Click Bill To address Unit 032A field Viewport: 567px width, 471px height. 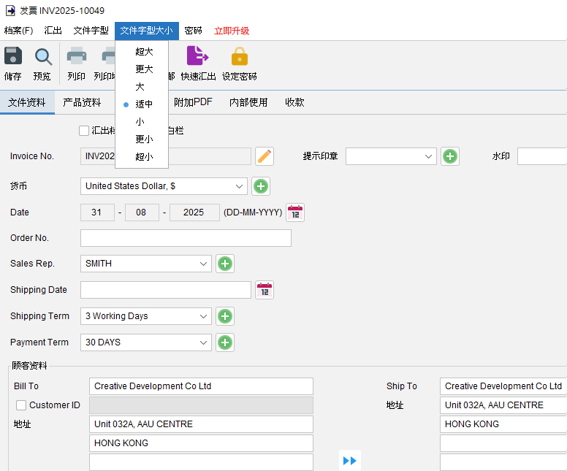tap(201, 424)
